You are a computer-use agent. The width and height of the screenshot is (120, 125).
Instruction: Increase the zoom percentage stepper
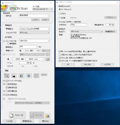tap(31, 62)
